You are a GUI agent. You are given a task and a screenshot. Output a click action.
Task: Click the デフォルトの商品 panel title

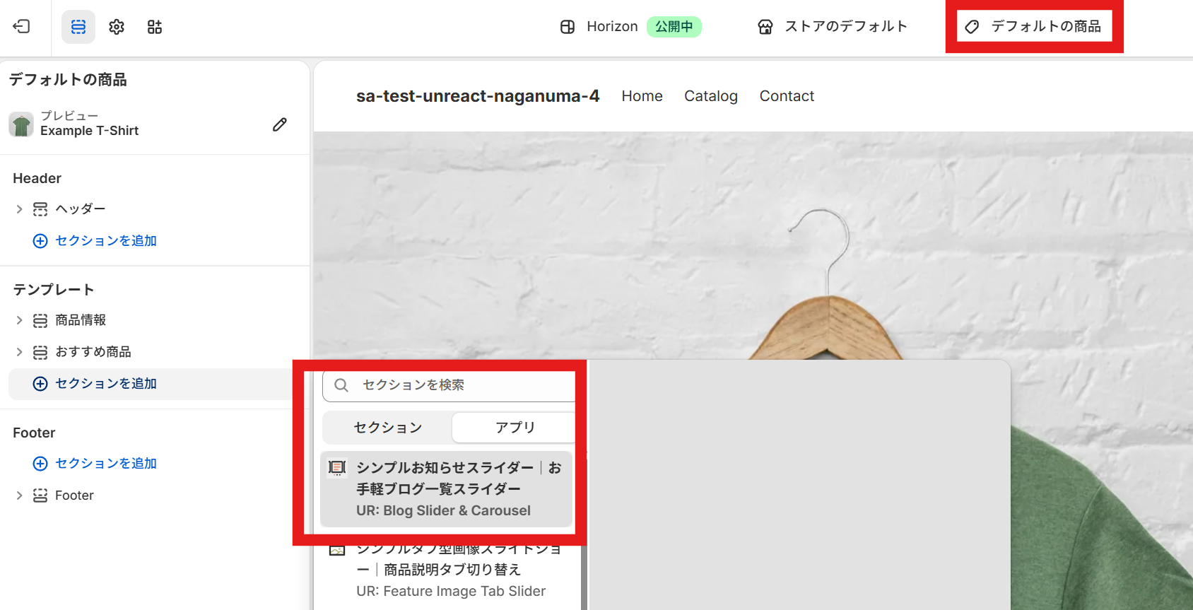click(x=68, y=80)
